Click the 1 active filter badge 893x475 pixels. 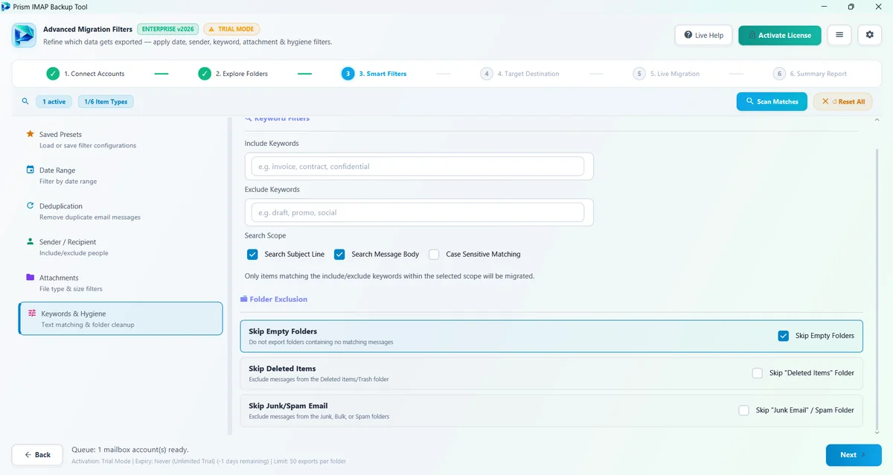pyautogui.click(x=54, y=101)
